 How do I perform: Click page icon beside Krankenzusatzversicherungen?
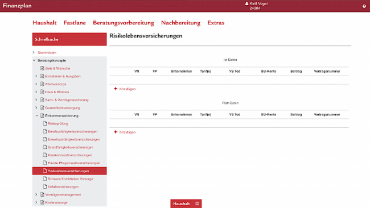[x=45, y=155]
